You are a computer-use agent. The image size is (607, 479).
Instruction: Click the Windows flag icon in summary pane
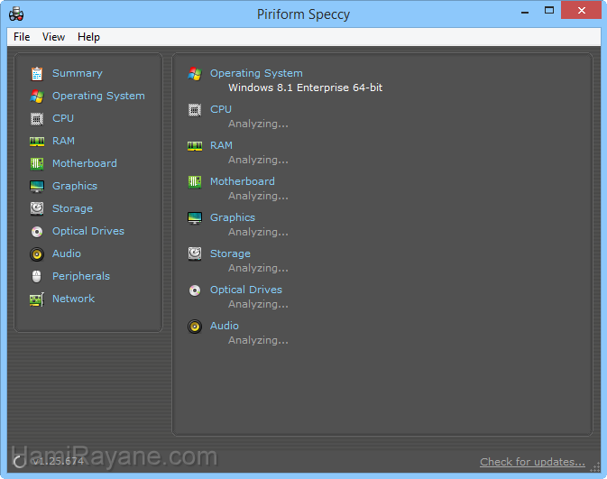coord(195,74)
